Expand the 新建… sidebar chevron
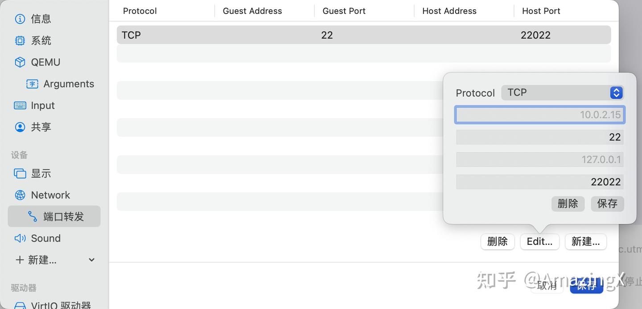 pos(91,260)
